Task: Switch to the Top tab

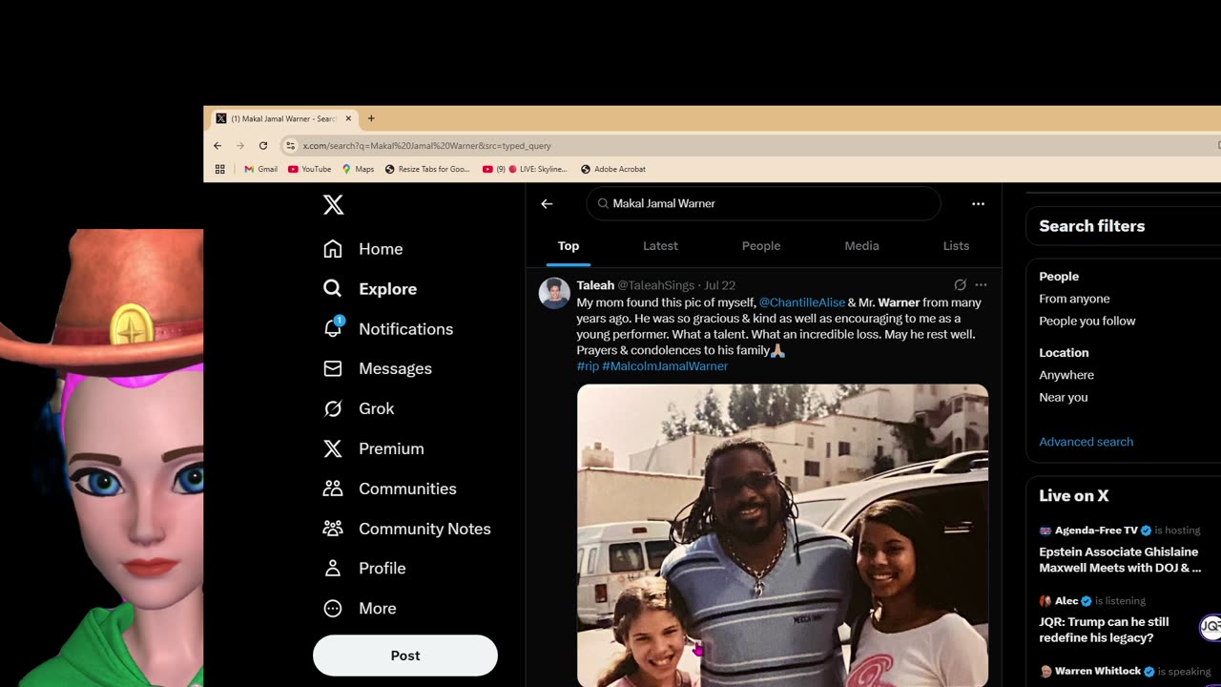Action: coord(569,246)
